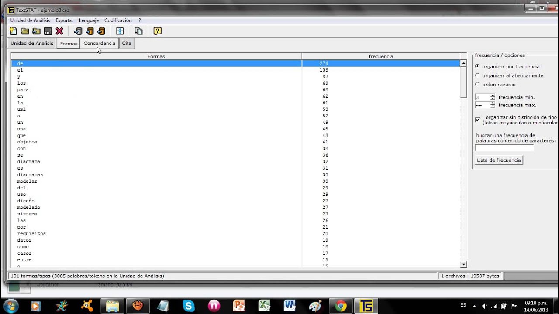Toggle organizar sin distinción de tipo checkbox
The height and width of the screenshot is (314, 559).
tap(477, 119)
